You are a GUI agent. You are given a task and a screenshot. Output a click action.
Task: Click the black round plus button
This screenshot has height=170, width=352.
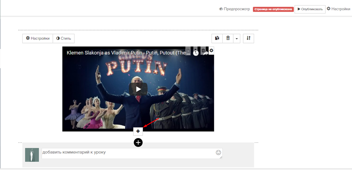coord(138,142)
